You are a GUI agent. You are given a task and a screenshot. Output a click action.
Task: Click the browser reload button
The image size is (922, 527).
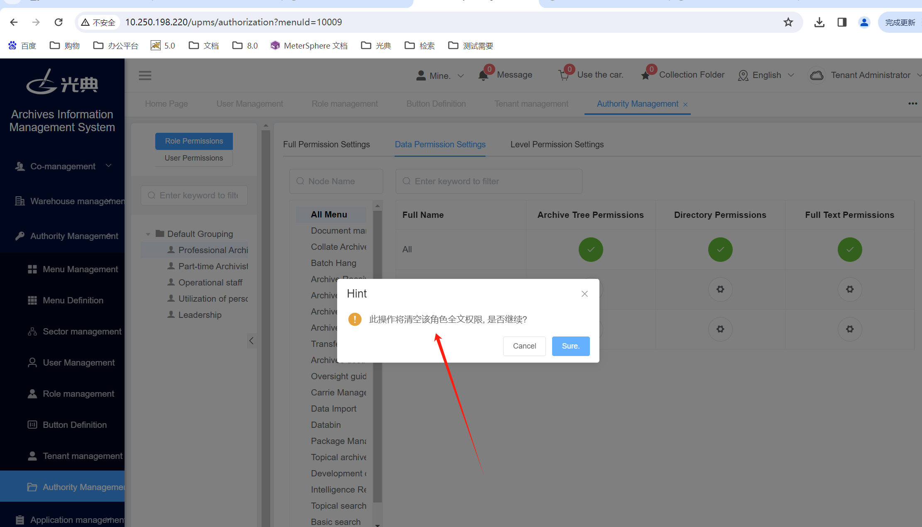(x=59, y=22)
